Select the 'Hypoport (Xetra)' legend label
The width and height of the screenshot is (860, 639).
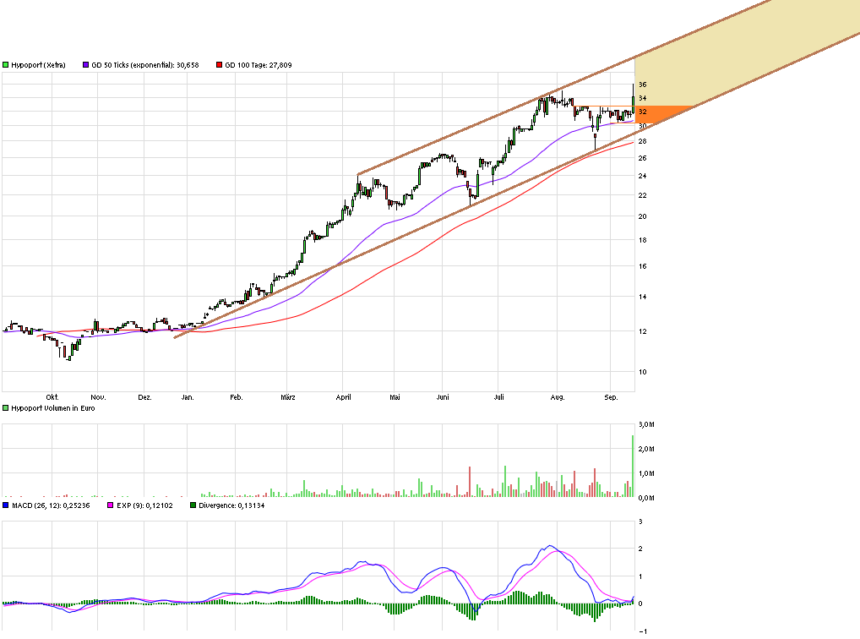pyautogui.click(x=38, y=65)
